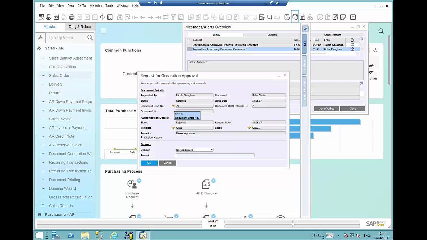
Task: Click Cancel in the approval dialog
Action: [167, 163]
